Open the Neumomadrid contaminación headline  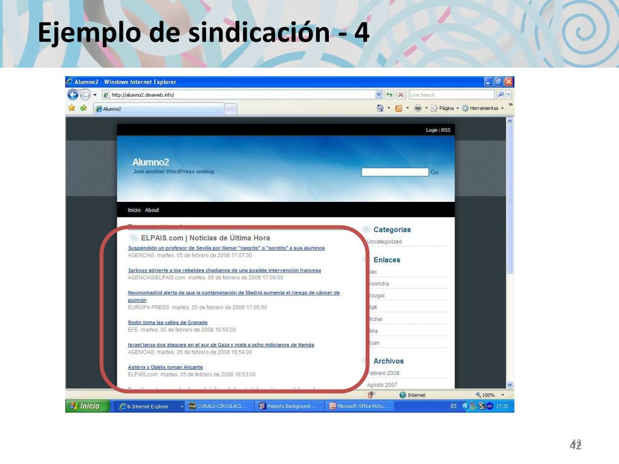click(x=234, y=296)
